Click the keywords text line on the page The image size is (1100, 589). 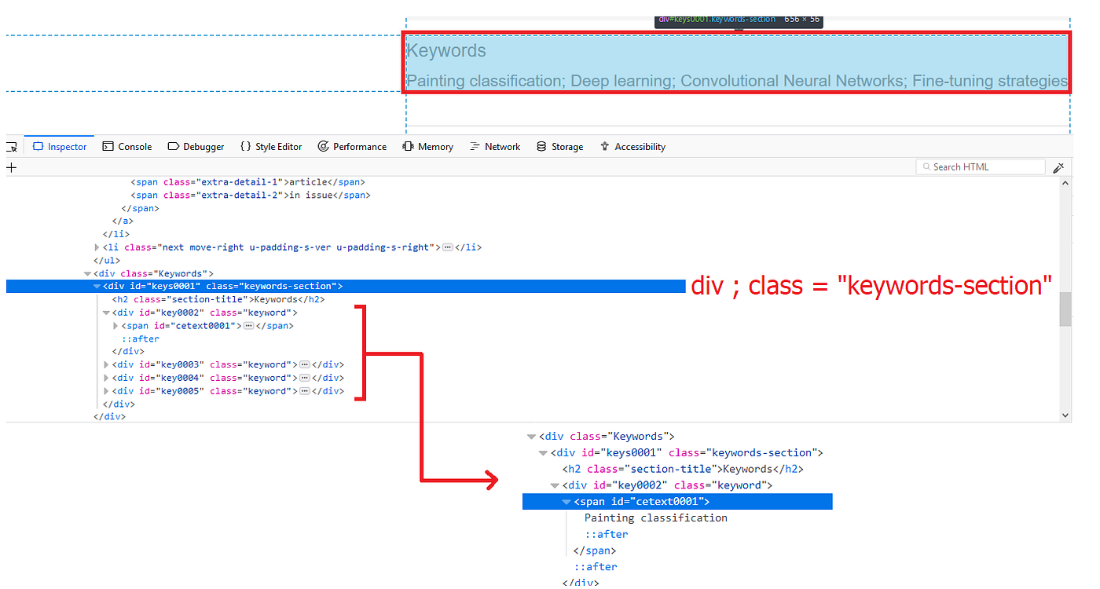pos(737,81)
